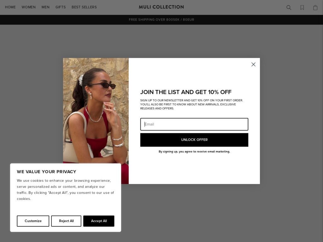Click the Muli Collection logo

tap(161, 7)
